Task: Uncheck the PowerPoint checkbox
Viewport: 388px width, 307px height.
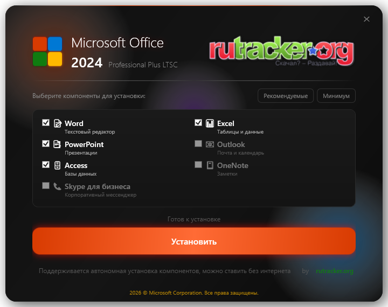Action: (46, 144)
